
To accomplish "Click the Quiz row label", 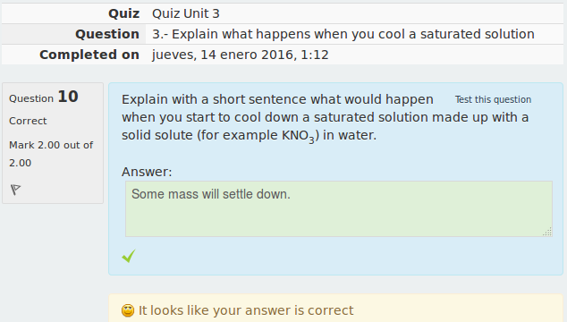I will click(x=123, y=13).
